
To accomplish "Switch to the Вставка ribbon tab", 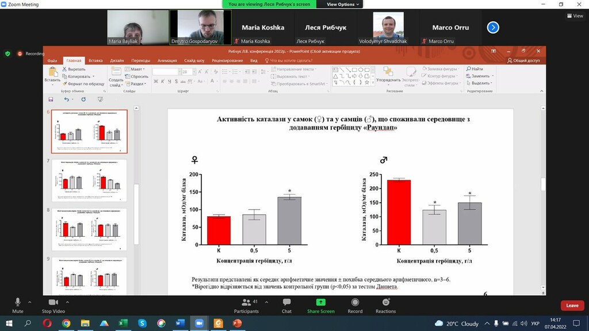I will coord(95,60).
